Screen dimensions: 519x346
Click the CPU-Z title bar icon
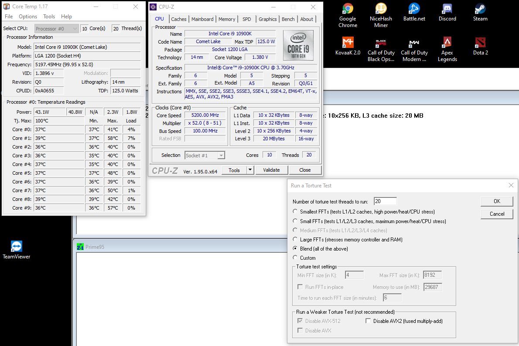[153, 7]
